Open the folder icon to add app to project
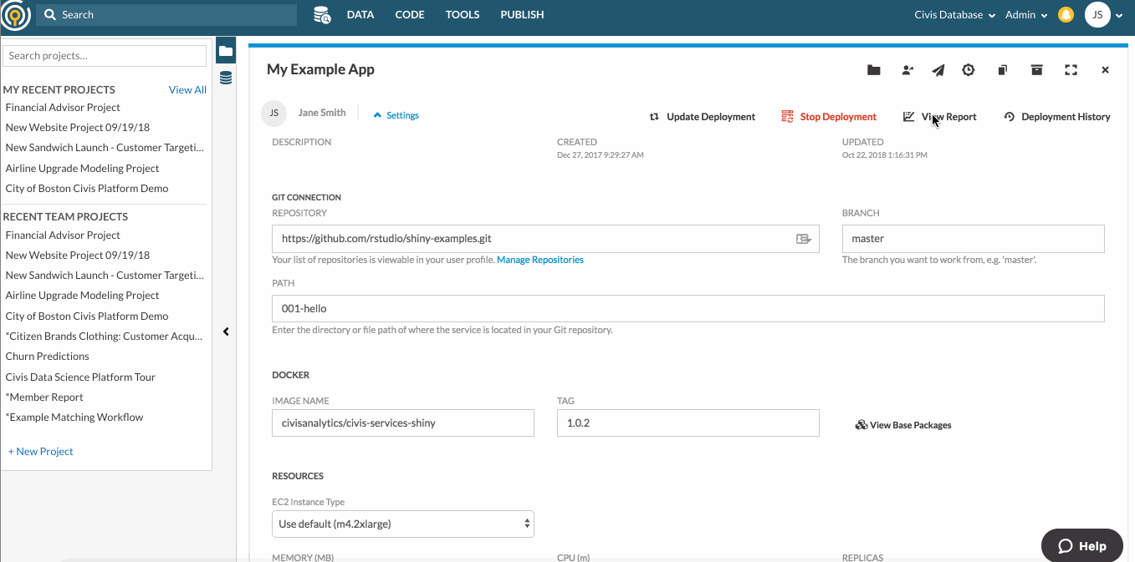This screenshot has height=562, width=1135. pos(873,70)
